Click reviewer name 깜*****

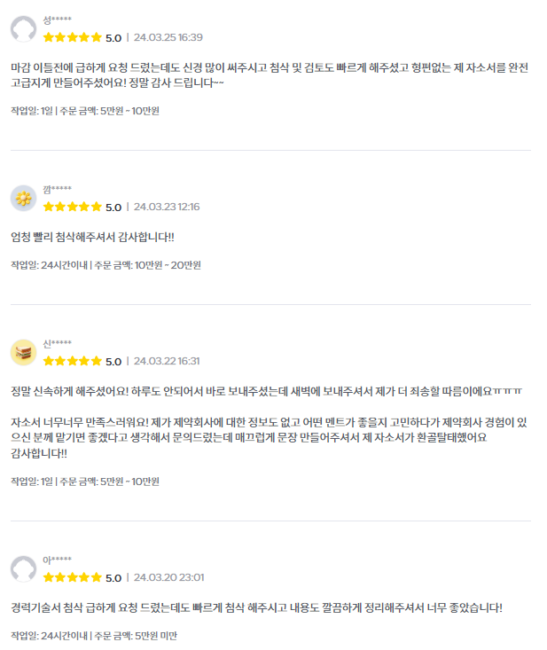tap(58, 189)
